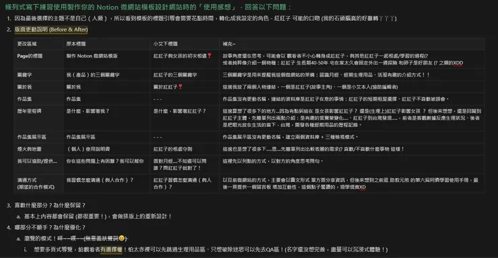Click the '關於紅紅子' cell
The width and height of the screenshot is (498, 258).
tap(184, 87)
